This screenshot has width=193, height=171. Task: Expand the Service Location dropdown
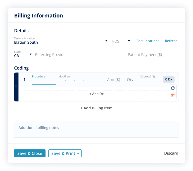[x=106, y=41]
